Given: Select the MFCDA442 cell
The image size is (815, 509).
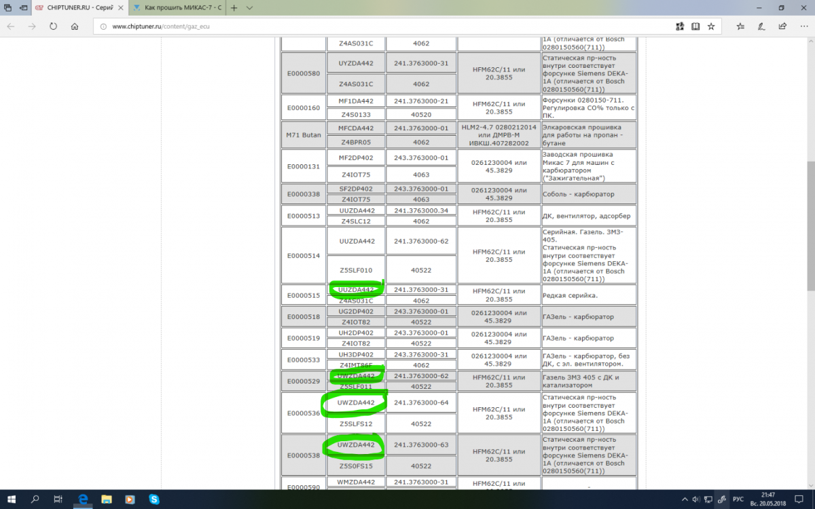Looking at the screenshot, I should pos(356,128).
